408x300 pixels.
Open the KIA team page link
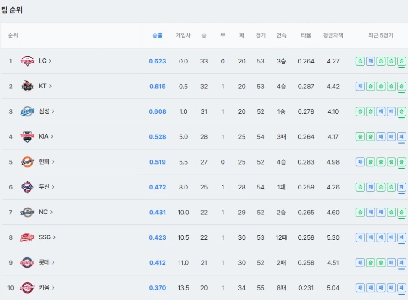click(46, 136)
